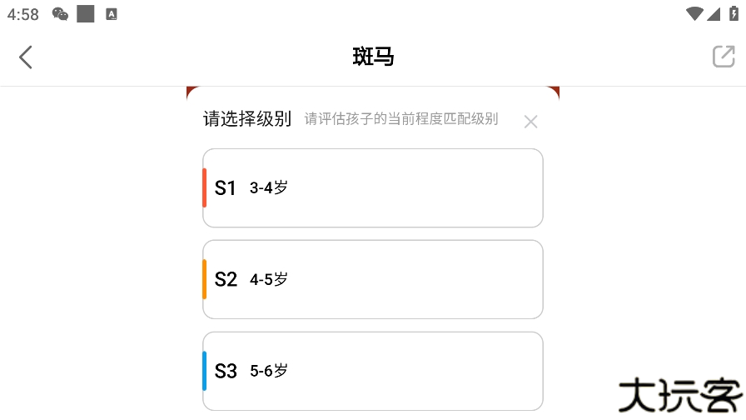Tap the gray square status icon
746x420 pixels.
[85, 13]
